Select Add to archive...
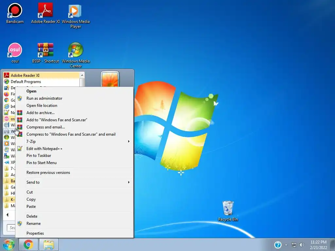This screenshot has height=251, width=335. (75, 113)
